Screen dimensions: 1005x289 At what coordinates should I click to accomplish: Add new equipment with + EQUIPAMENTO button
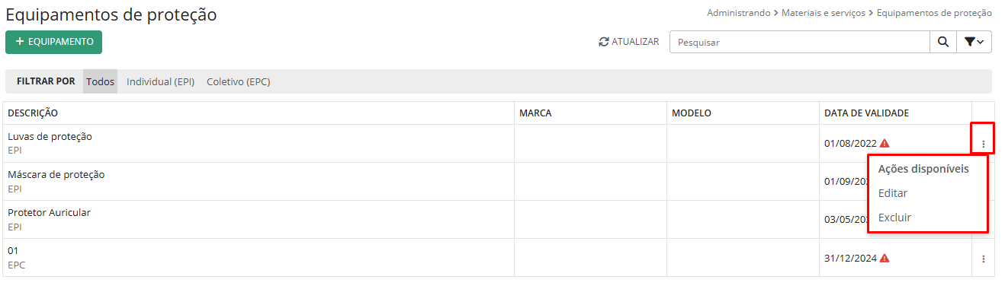click(x=53, y=42)
